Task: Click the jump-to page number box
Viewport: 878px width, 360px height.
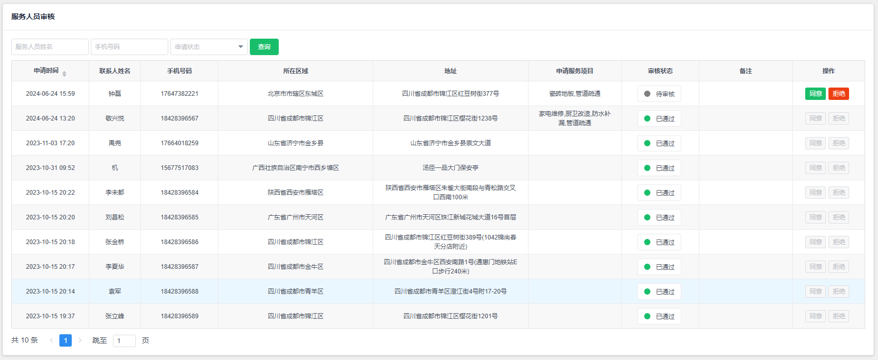Action: (124, 341)
